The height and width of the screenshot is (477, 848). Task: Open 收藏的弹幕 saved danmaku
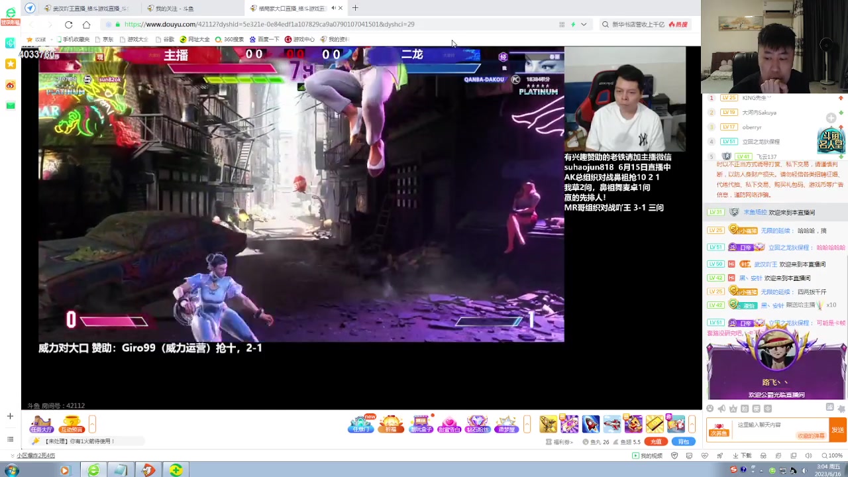(811, 436)
